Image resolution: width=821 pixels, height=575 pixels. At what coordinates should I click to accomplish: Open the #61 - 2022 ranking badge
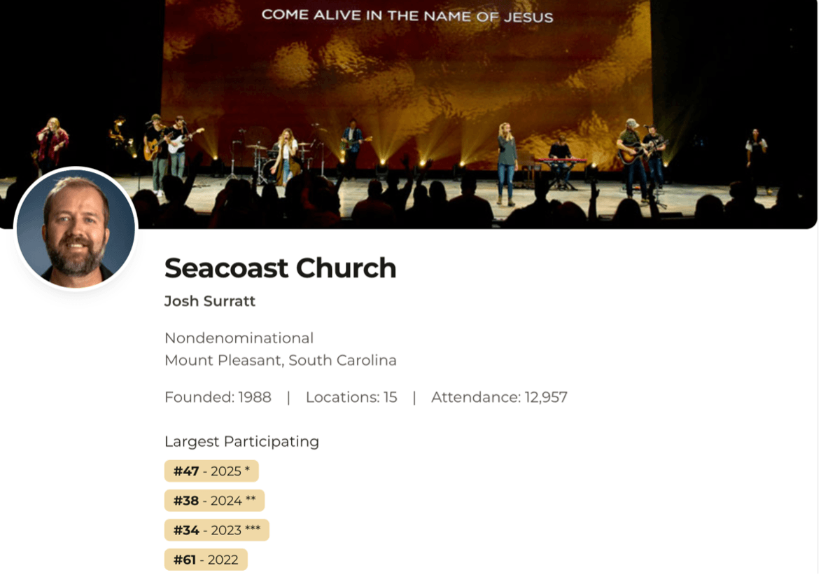(206, 560)
